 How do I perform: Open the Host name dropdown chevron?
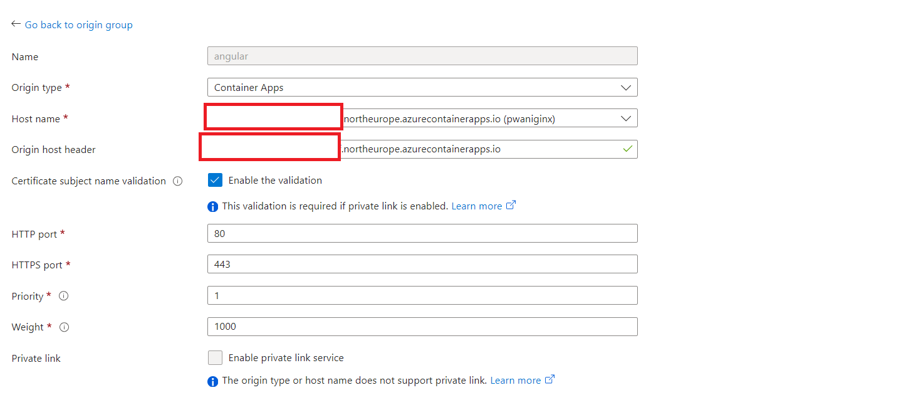tap(625, 118)
